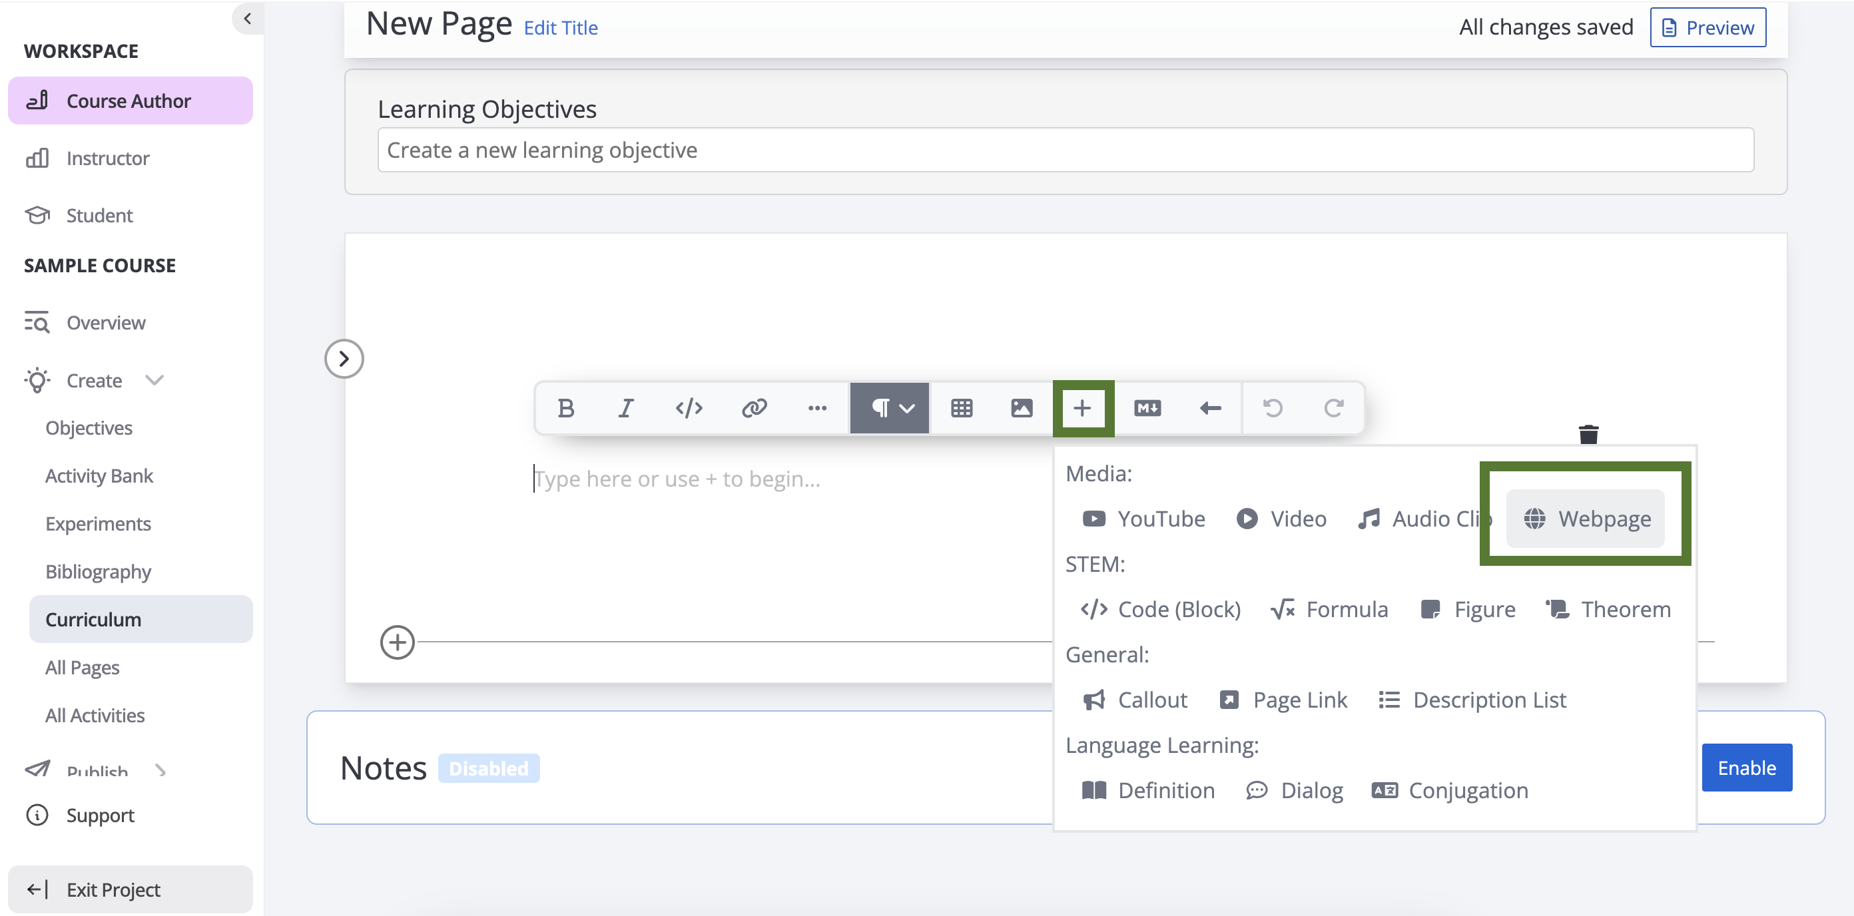Collapse the Create section chevron

click(154, 380)
